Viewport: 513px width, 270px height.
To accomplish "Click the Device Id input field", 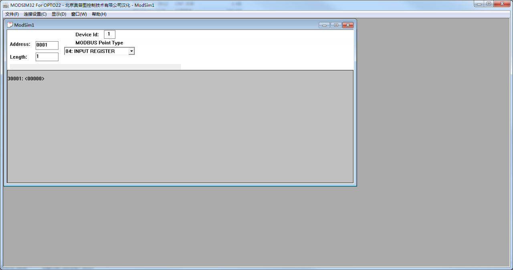I will coord(109,34).
